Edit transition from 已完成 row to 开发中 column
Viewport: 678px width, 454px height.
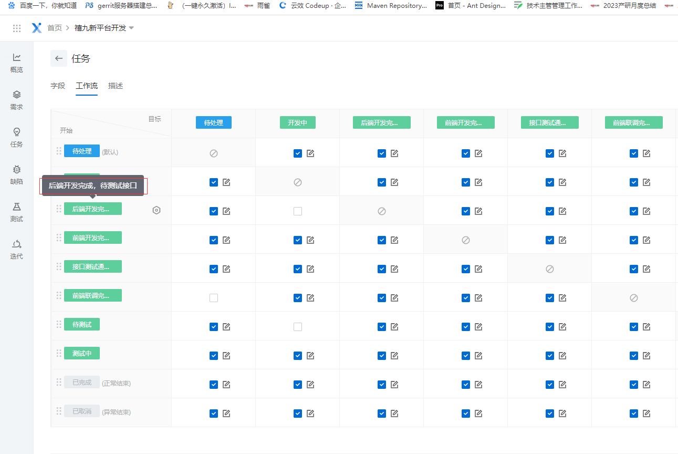tap(310, 385)
